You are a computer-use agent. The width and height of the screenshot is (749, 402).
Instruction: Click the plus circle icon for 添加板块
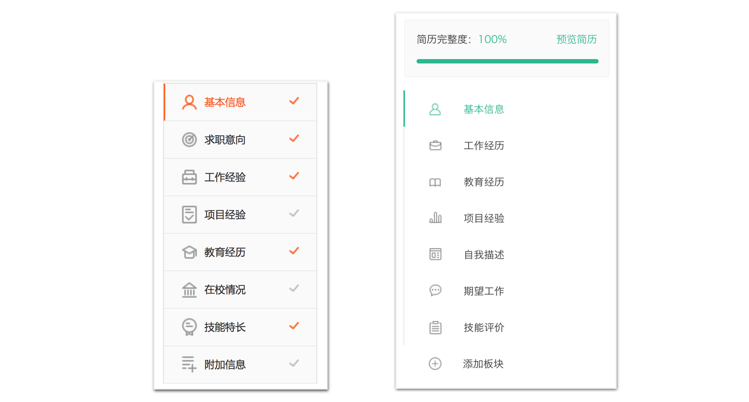click(x=435, y=363)
